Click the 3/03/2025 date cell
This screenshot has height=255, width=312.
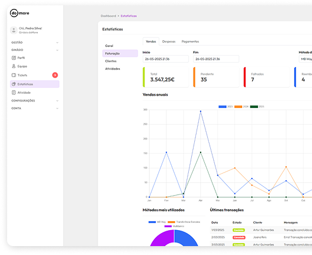[x=218, y=245]
